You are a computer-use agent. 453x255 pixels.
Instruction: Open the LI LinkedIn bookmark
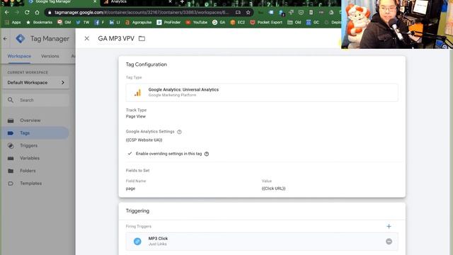(x=115, y=22)
